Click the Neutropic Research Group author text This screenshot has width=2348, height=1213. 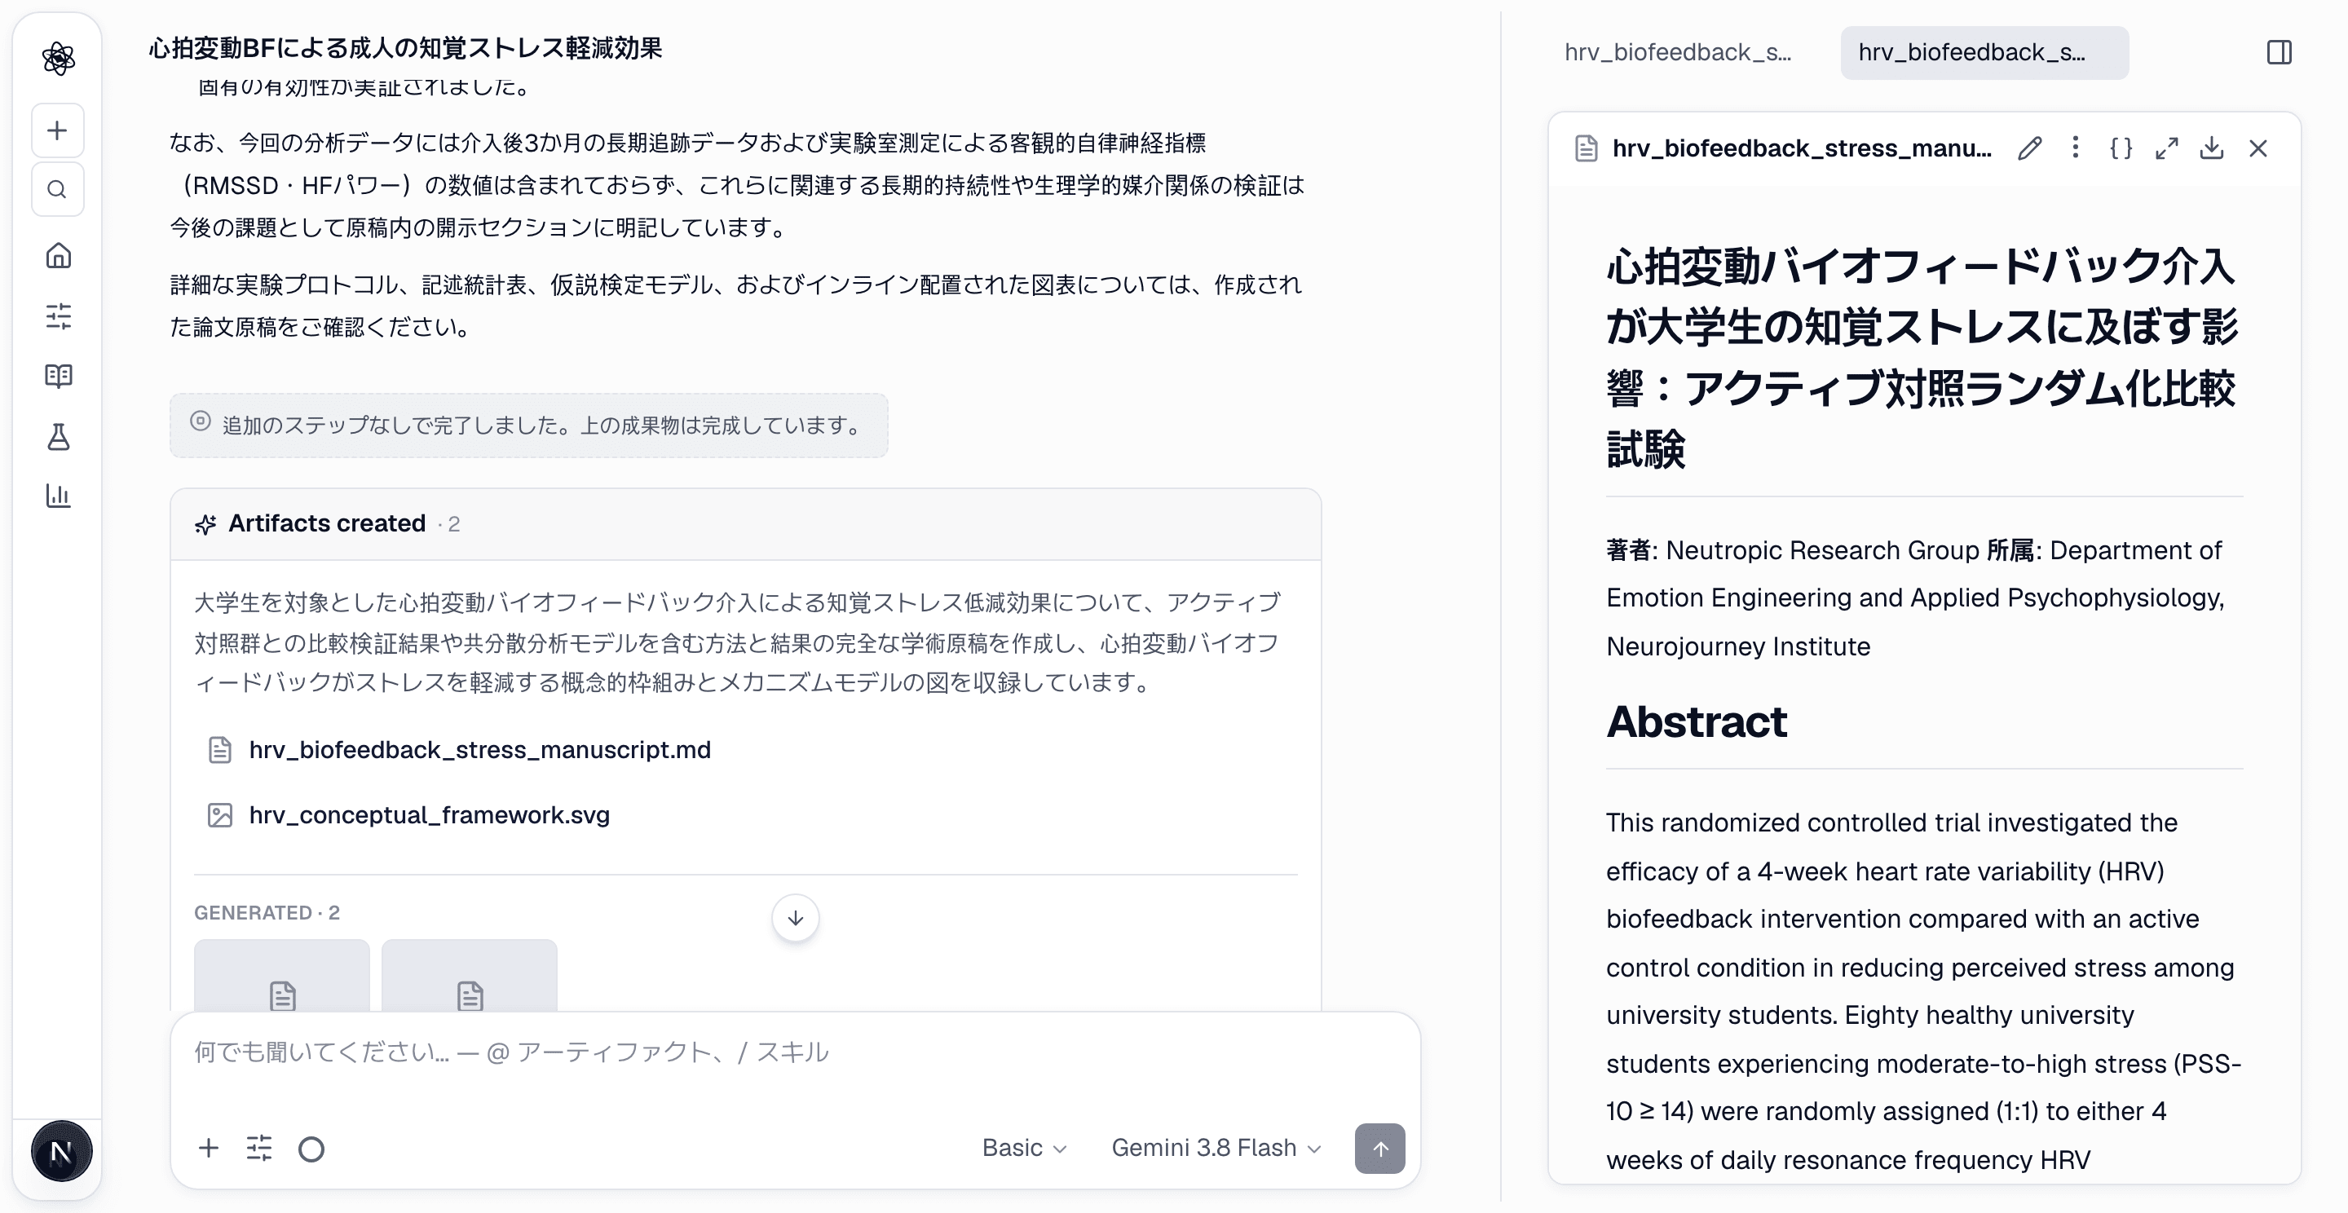[1822, 549]
